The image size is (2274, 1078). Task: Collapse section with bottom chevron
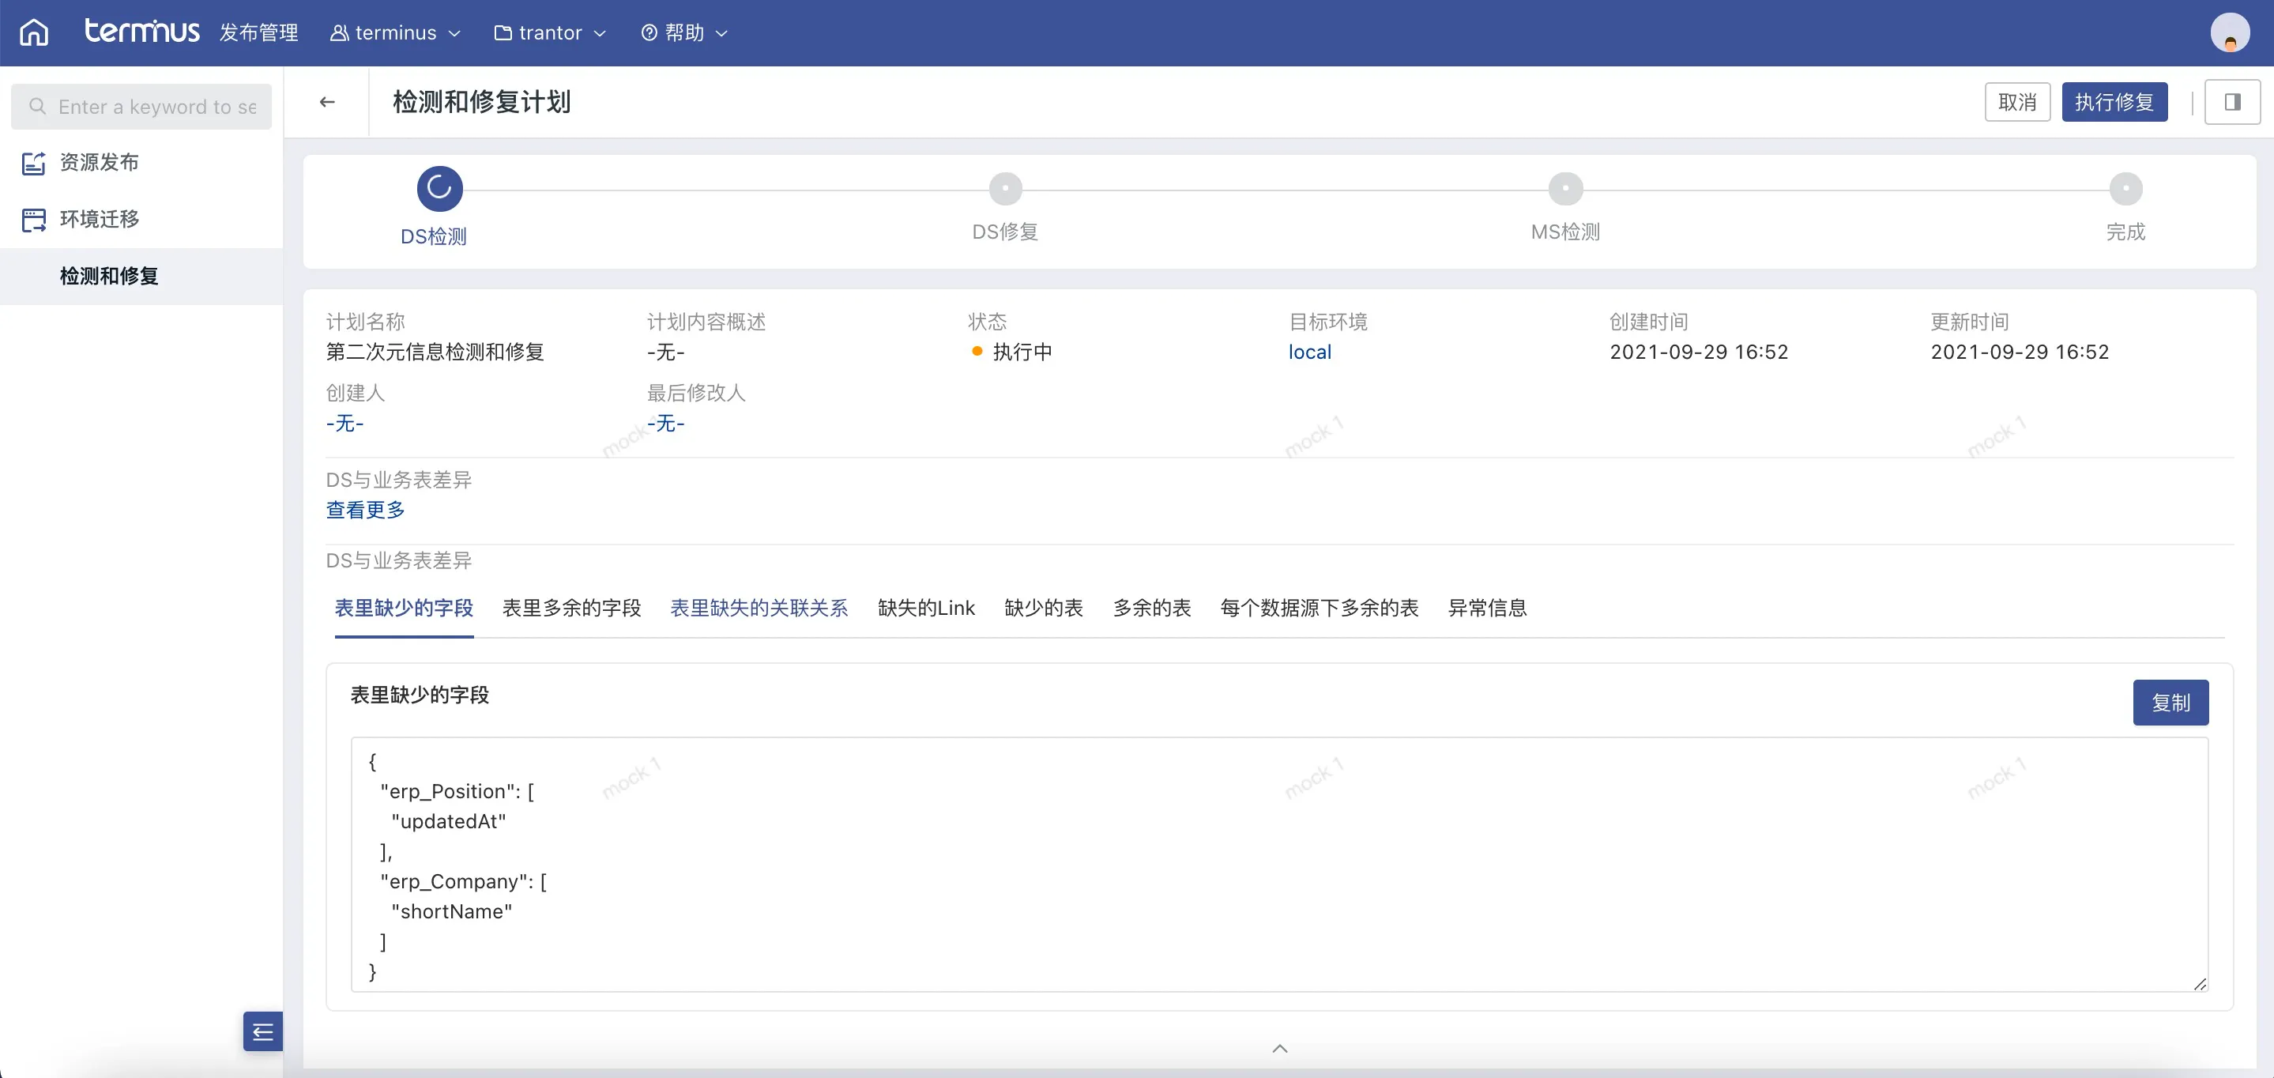(1280, 1049)
